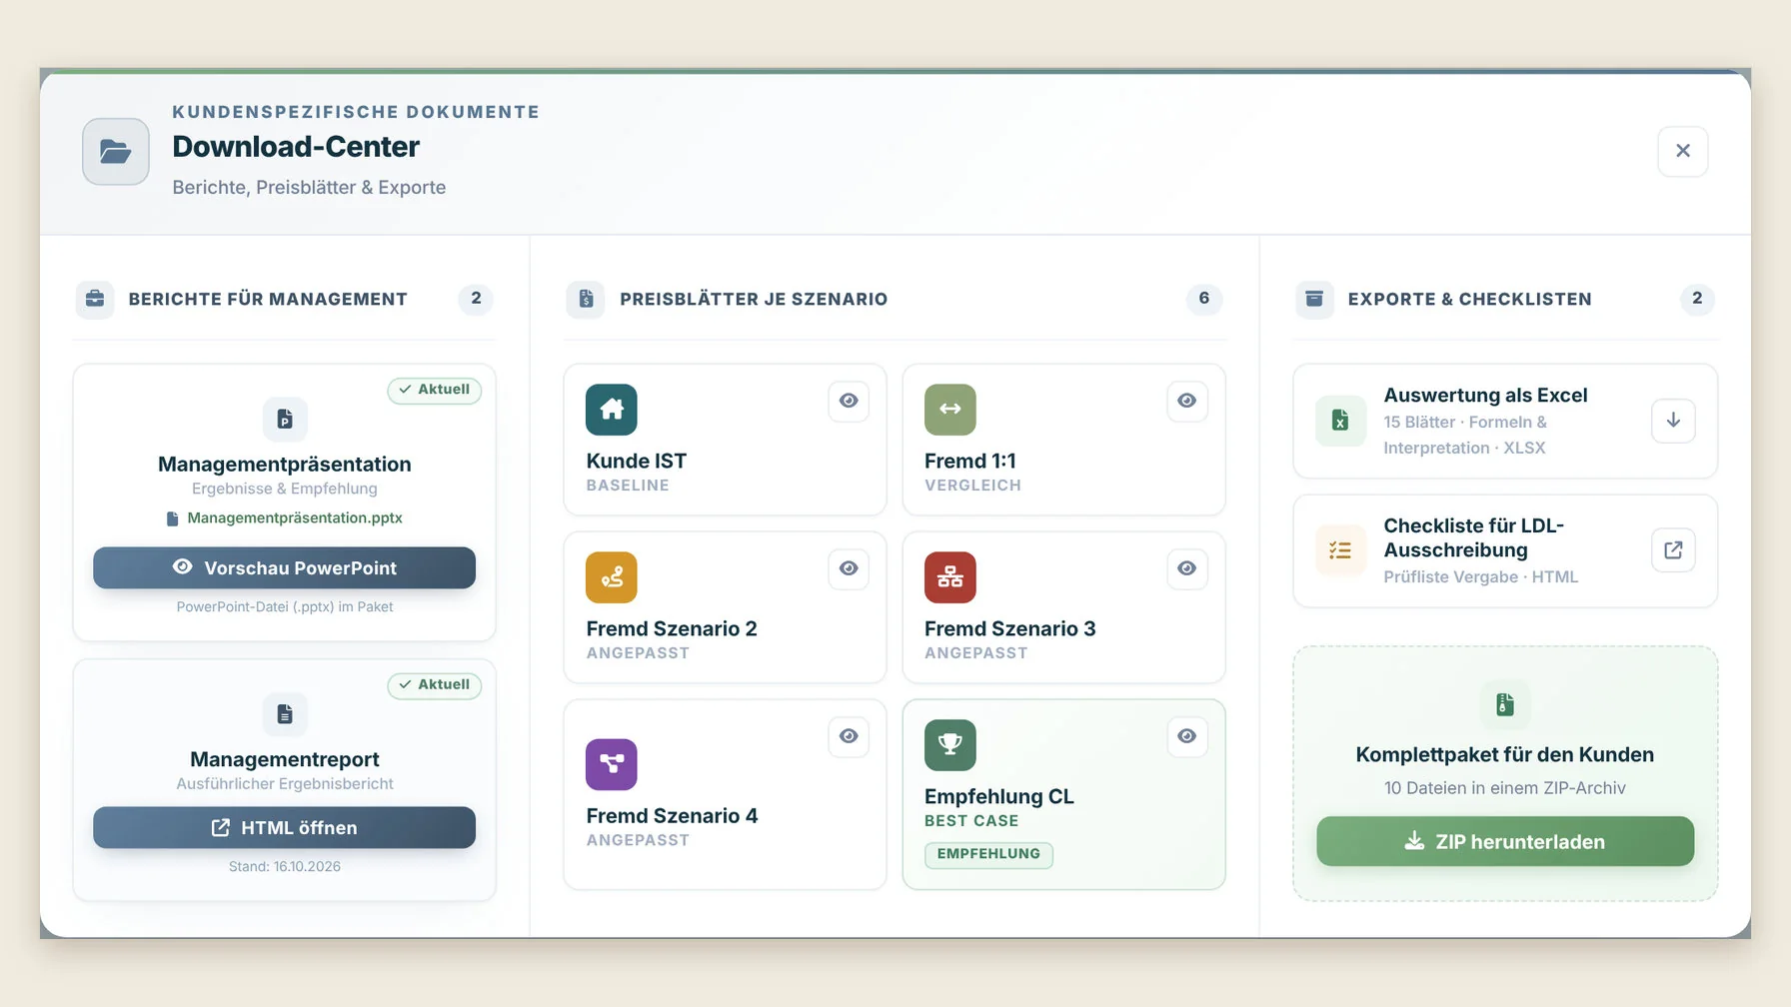Click the 10 Dateien in einem ZIP-Archiv text
The width and height of the screenshot is (1791, 1007).
coord(1505,788)
